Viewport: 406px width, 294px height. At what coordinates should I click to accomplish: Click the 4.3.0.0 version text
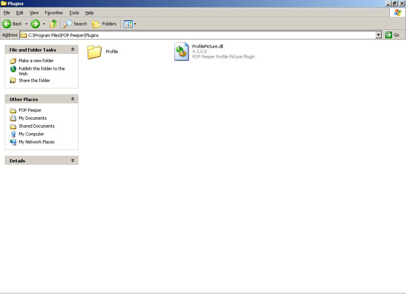coord(199,52)
